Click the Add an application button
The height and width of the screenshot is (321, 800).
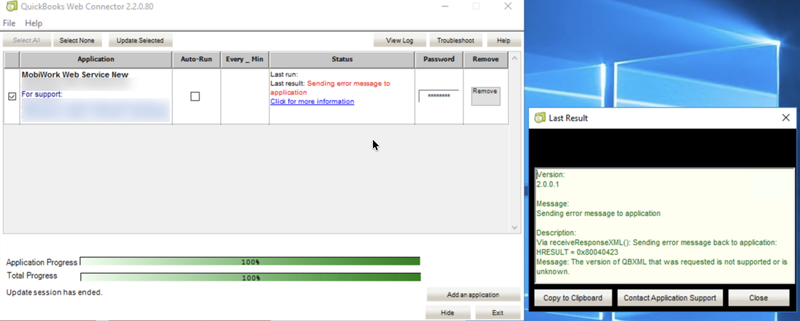click(473, 295)
